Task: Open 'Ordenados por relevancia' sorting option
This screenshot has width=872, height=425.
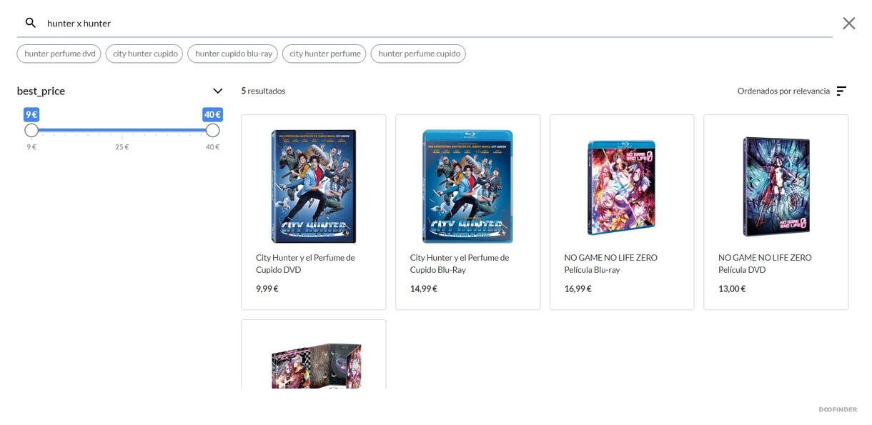Action: 783,91
